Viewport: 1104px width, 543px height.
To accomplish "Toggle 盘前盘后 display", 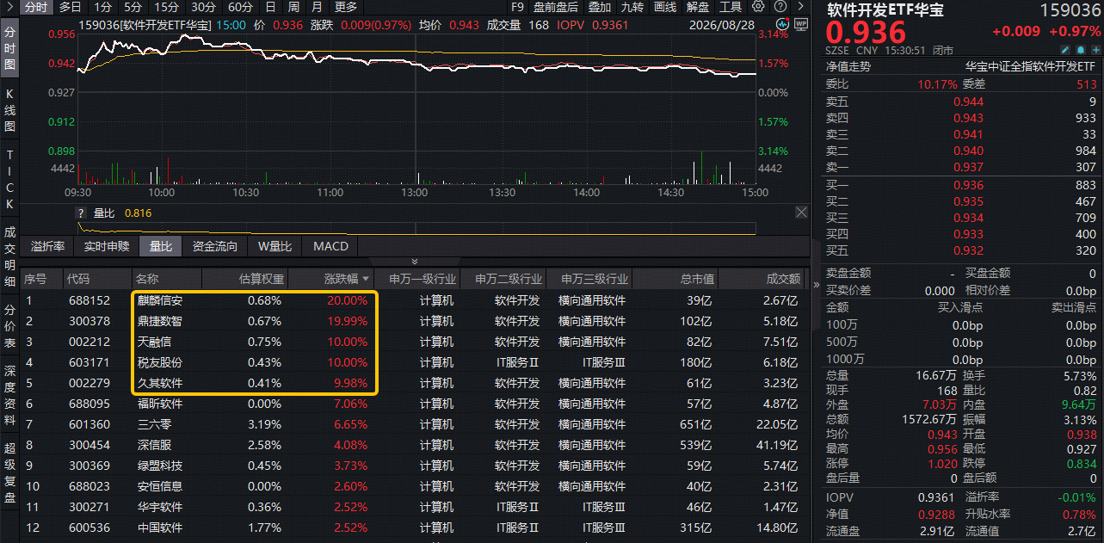I will click(x=556, y=7).
